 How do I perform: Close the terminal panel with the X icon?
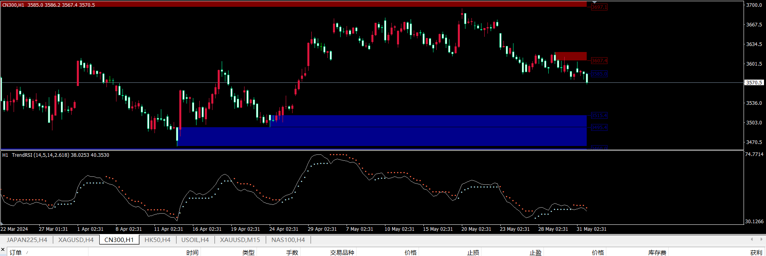(3, 250)
